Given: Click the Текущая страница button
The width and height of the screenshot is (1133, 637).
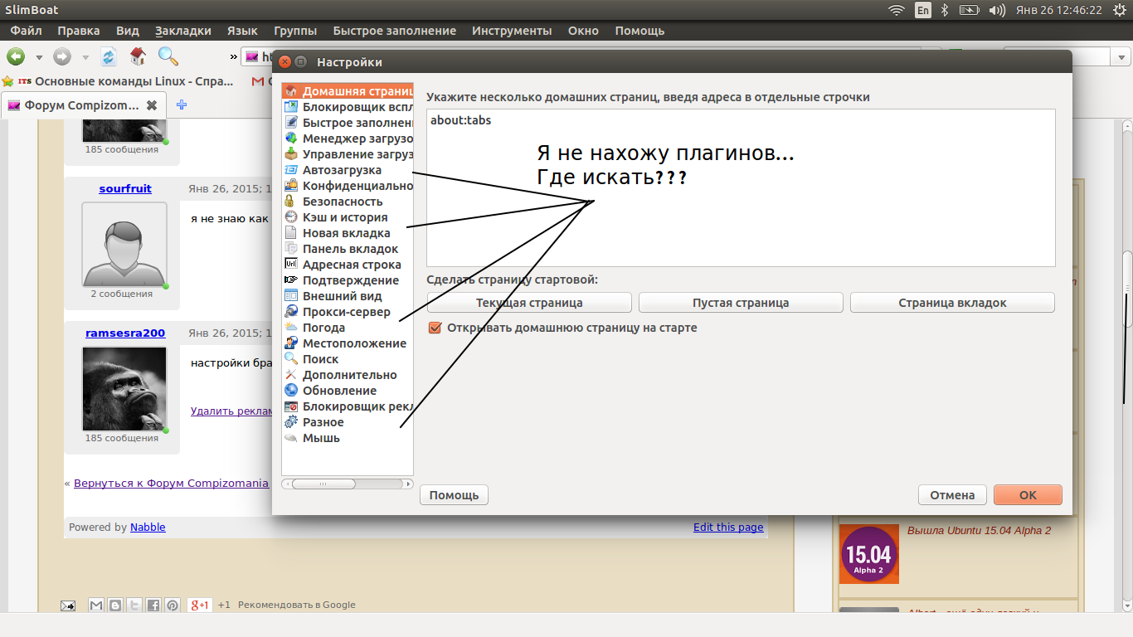Looking at the screenshot, I should tap(529, 303).
